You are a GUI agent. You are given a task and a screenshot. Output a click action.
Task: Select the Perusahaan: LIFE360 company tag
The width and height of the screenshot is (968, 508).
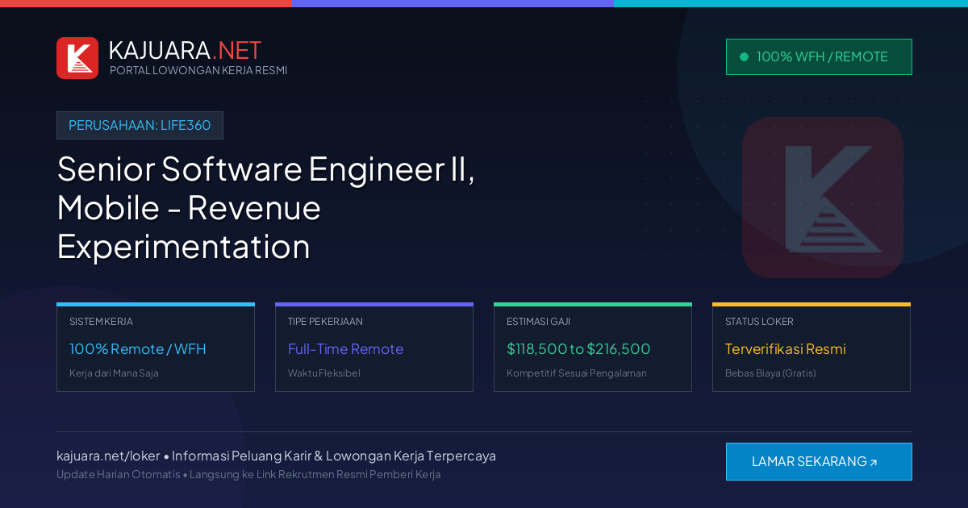coord(140,125)
